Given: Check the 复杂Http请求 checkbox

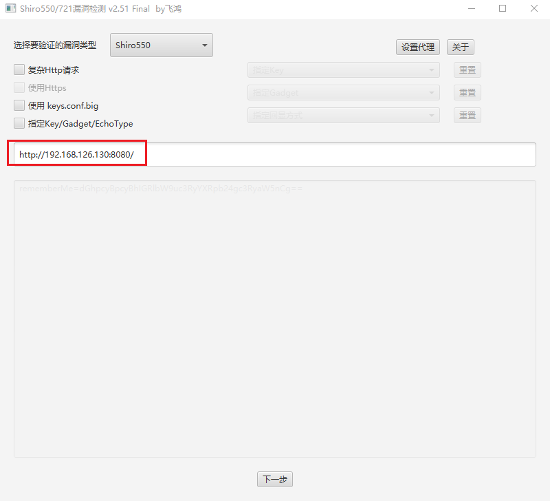Looking at the screenshot, I should pyautogui.click(x=19, y=70).
